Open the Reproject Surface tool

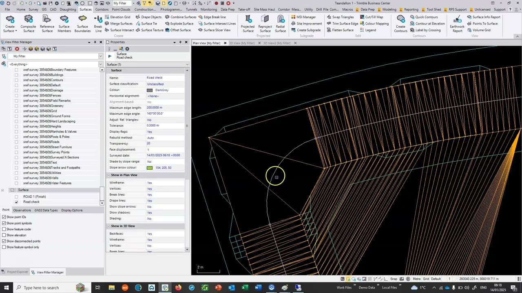coord(265,24)
